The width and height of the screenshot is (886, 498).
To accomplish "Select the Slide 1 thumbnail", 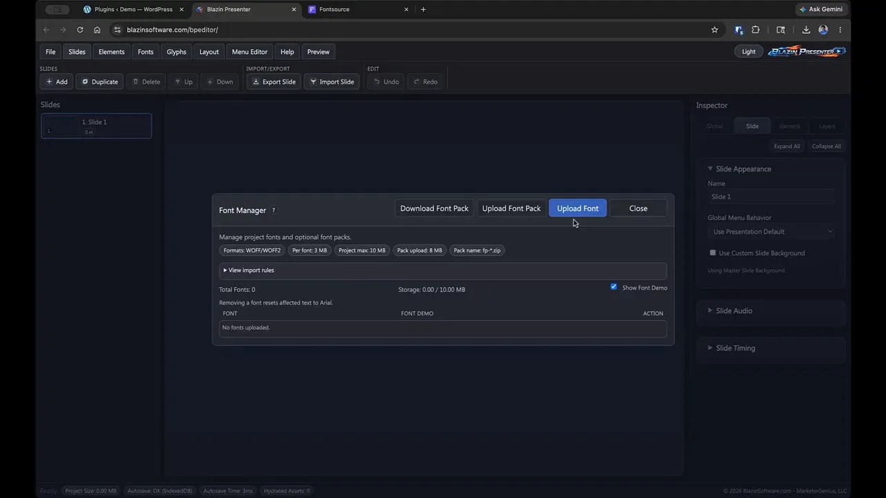I will click(96, 126).
